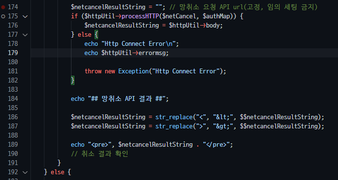Click the Exception message string "Http Connect Error"

(x=186, y=71)
